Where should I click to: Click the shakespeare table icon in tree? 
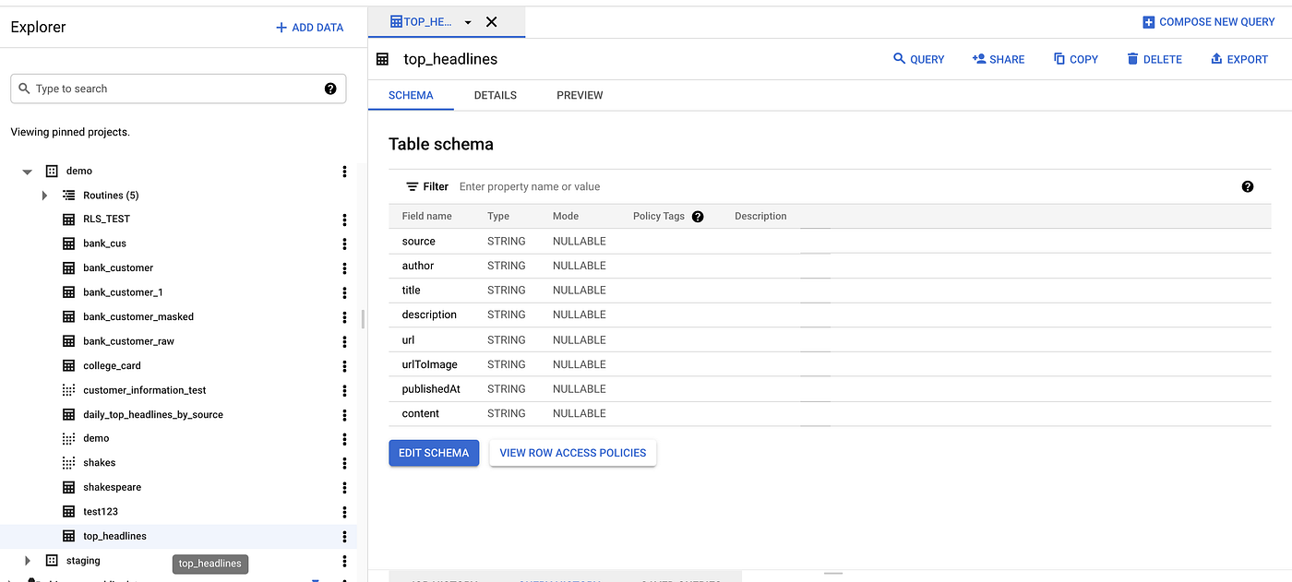click(x=68, y=487)
